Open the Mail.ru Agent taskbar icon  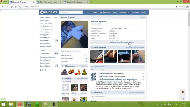[28, 104]
